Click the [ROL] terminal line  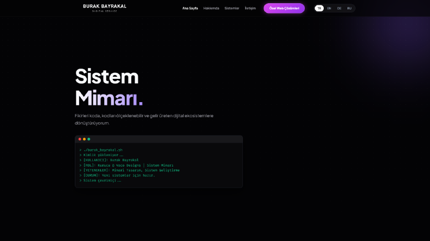click(126, 165)
